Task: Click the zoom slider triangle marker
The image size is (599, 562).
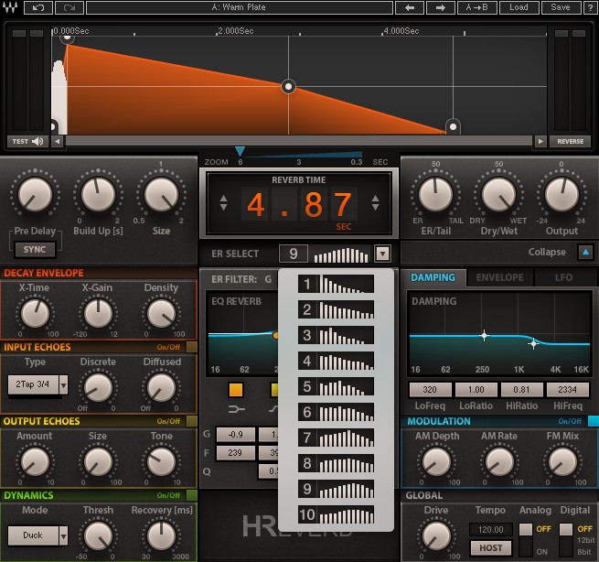Action: 240,151
